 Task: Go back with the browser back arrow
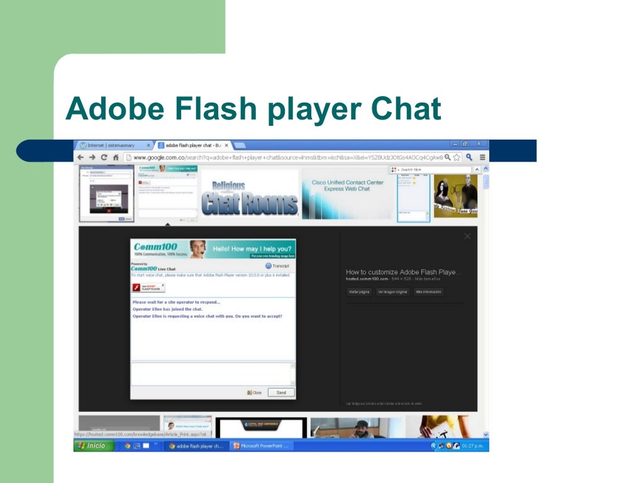point(80,157)
